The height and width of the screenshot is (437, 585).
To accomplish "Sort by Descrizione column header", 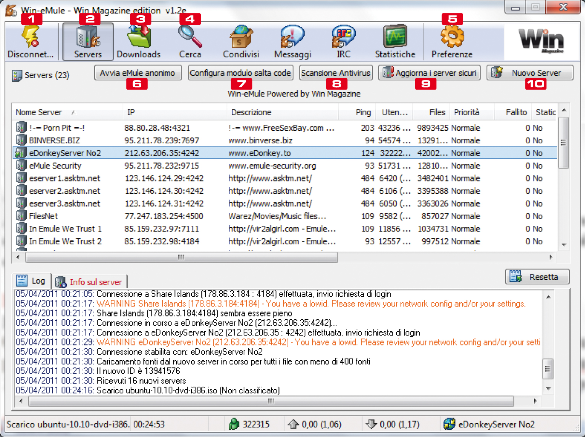I will [x=283, y=112].
